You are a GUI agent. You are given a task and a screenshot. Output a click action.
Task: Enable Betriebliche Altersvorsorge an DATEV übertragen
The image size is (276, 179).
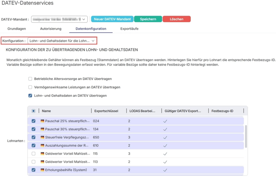[x=30, y=79]
